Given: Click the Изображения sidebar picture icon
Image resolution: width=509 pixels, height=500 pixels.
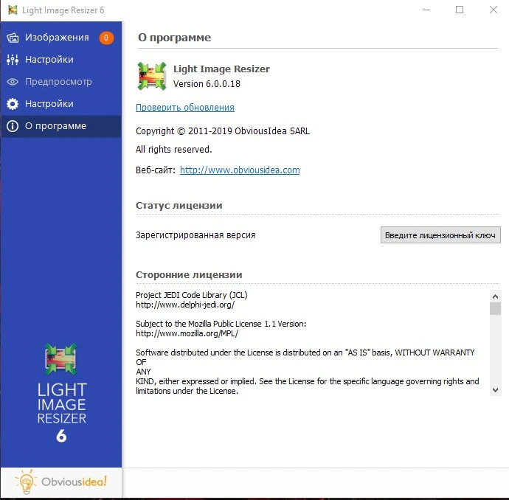Looking at the screenshot, I should tap(13, 38).
